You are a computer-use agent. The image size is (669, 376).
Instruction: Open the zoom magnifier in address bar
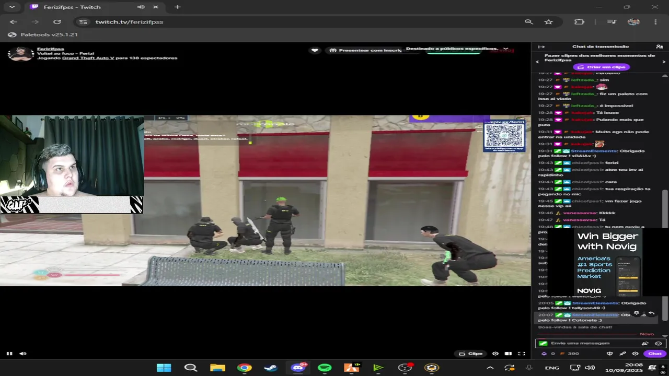tap(529, 22)
